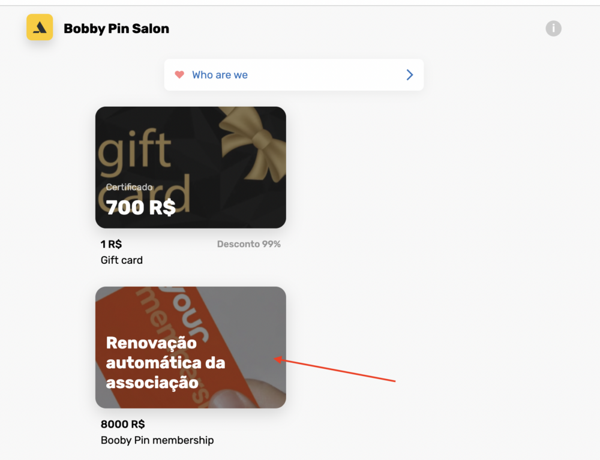Open the info icon at top right
This screenshot has width=600, height=460.
point(553,28)
